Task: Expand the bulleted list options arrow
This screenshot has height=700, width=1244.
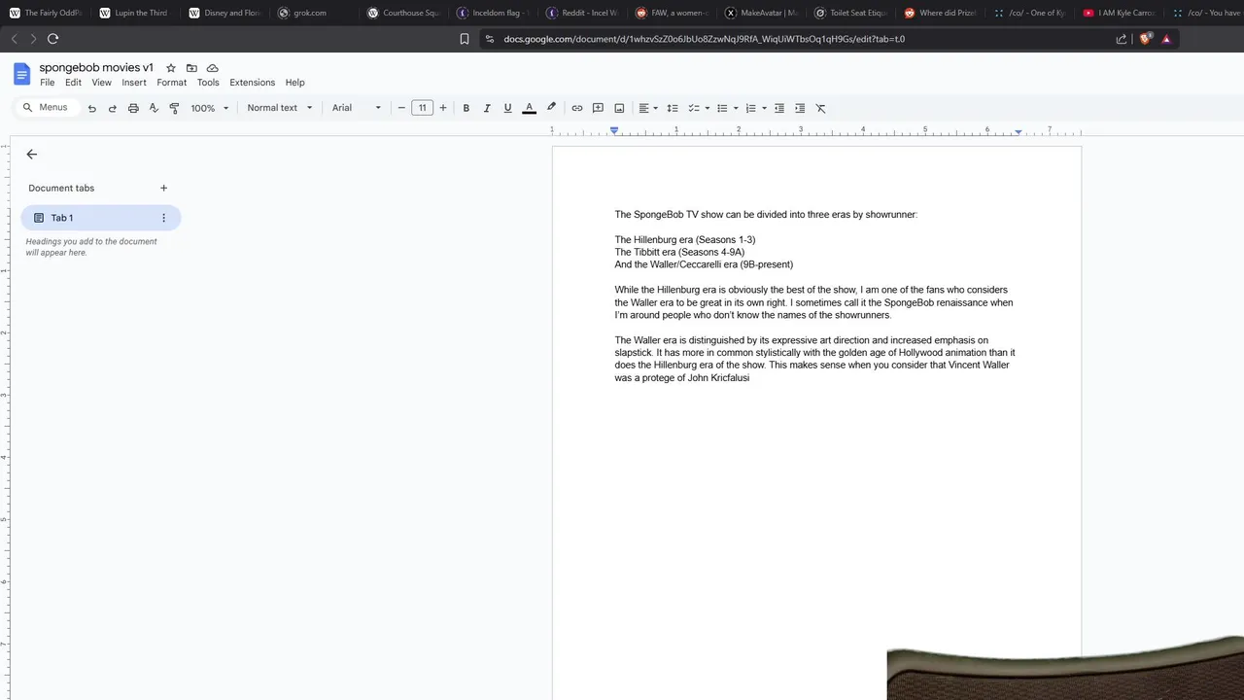Action: [x=736, y=108]
